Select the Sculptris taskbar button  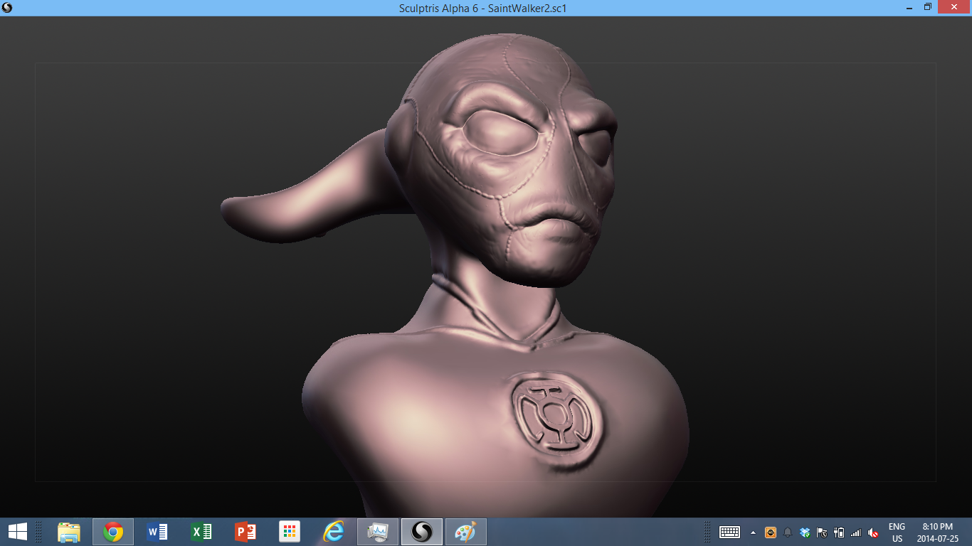pyautogui.click(x=422, y=532)
